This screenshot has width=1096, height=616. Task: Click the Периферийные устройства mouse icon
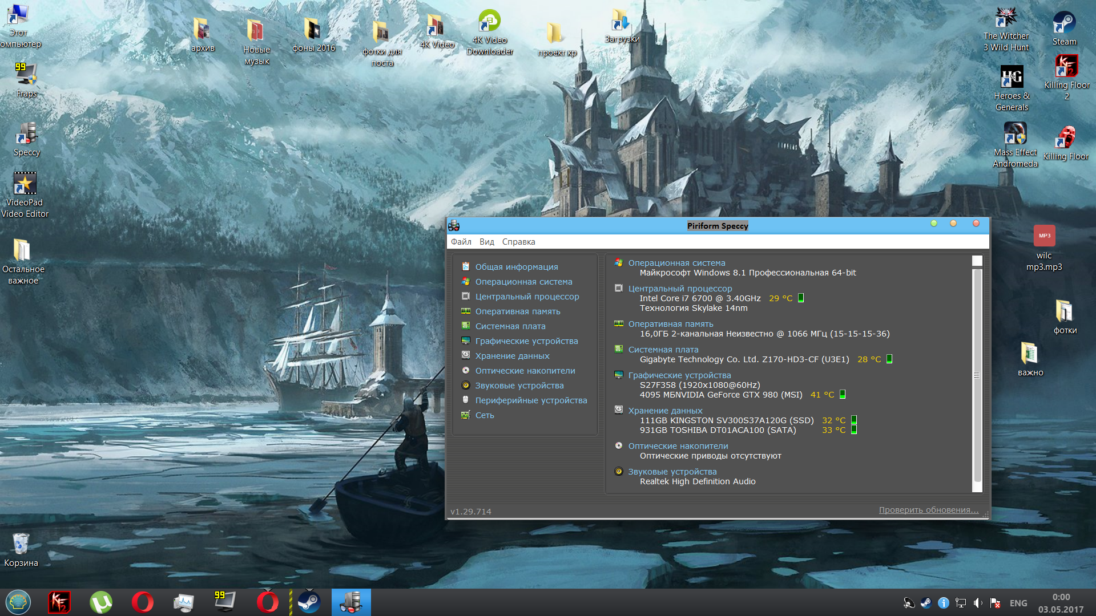466,400
